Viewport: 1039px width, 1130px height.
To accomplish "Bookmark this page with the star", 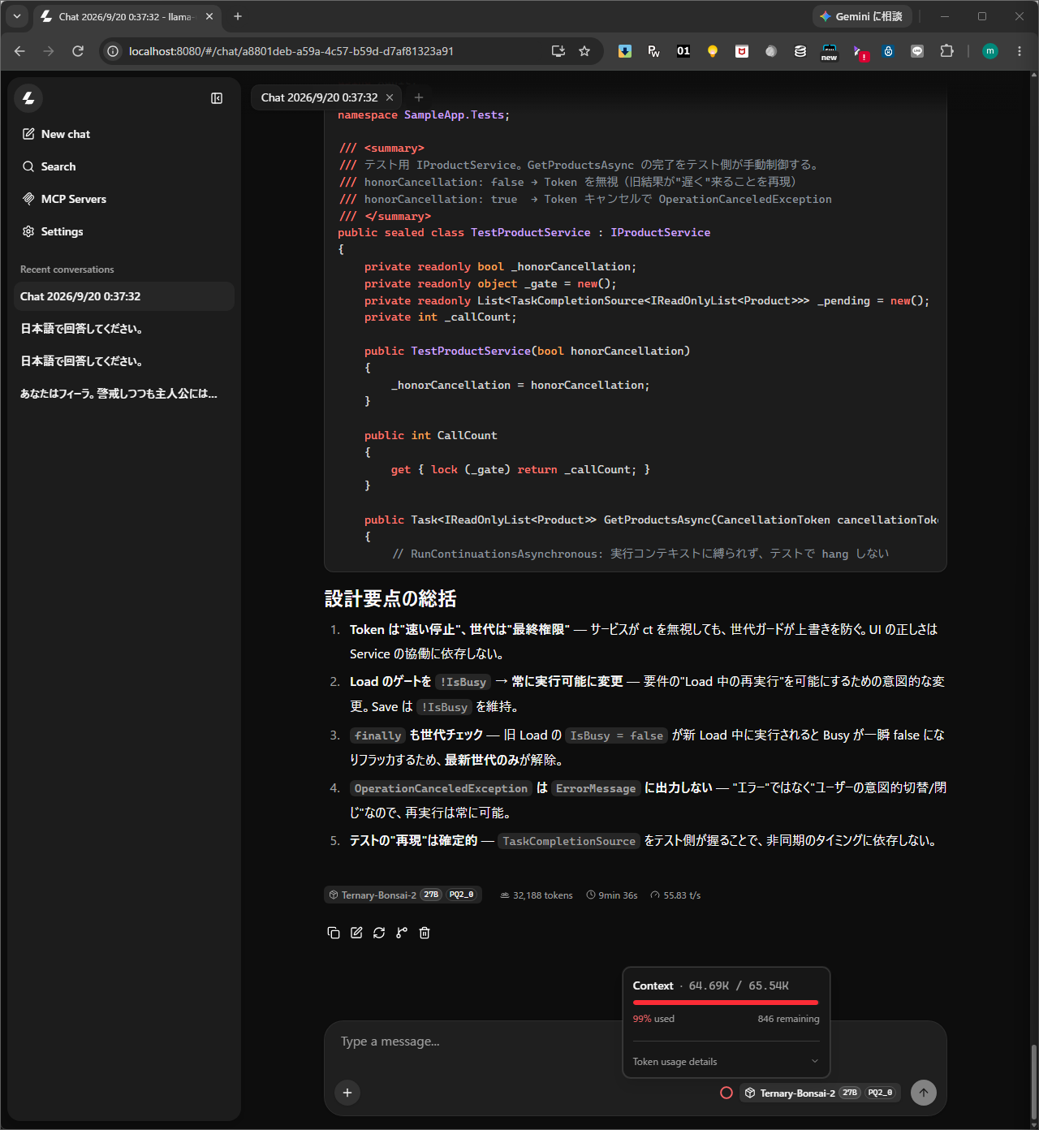I will point(584,51).
